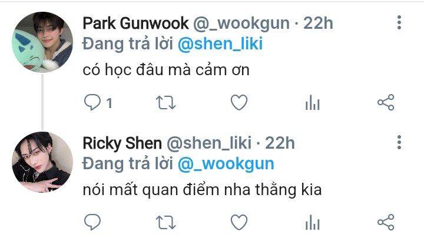
Task: View analytics for Ricky Shen's tweet
Action: tap(313, 222)
